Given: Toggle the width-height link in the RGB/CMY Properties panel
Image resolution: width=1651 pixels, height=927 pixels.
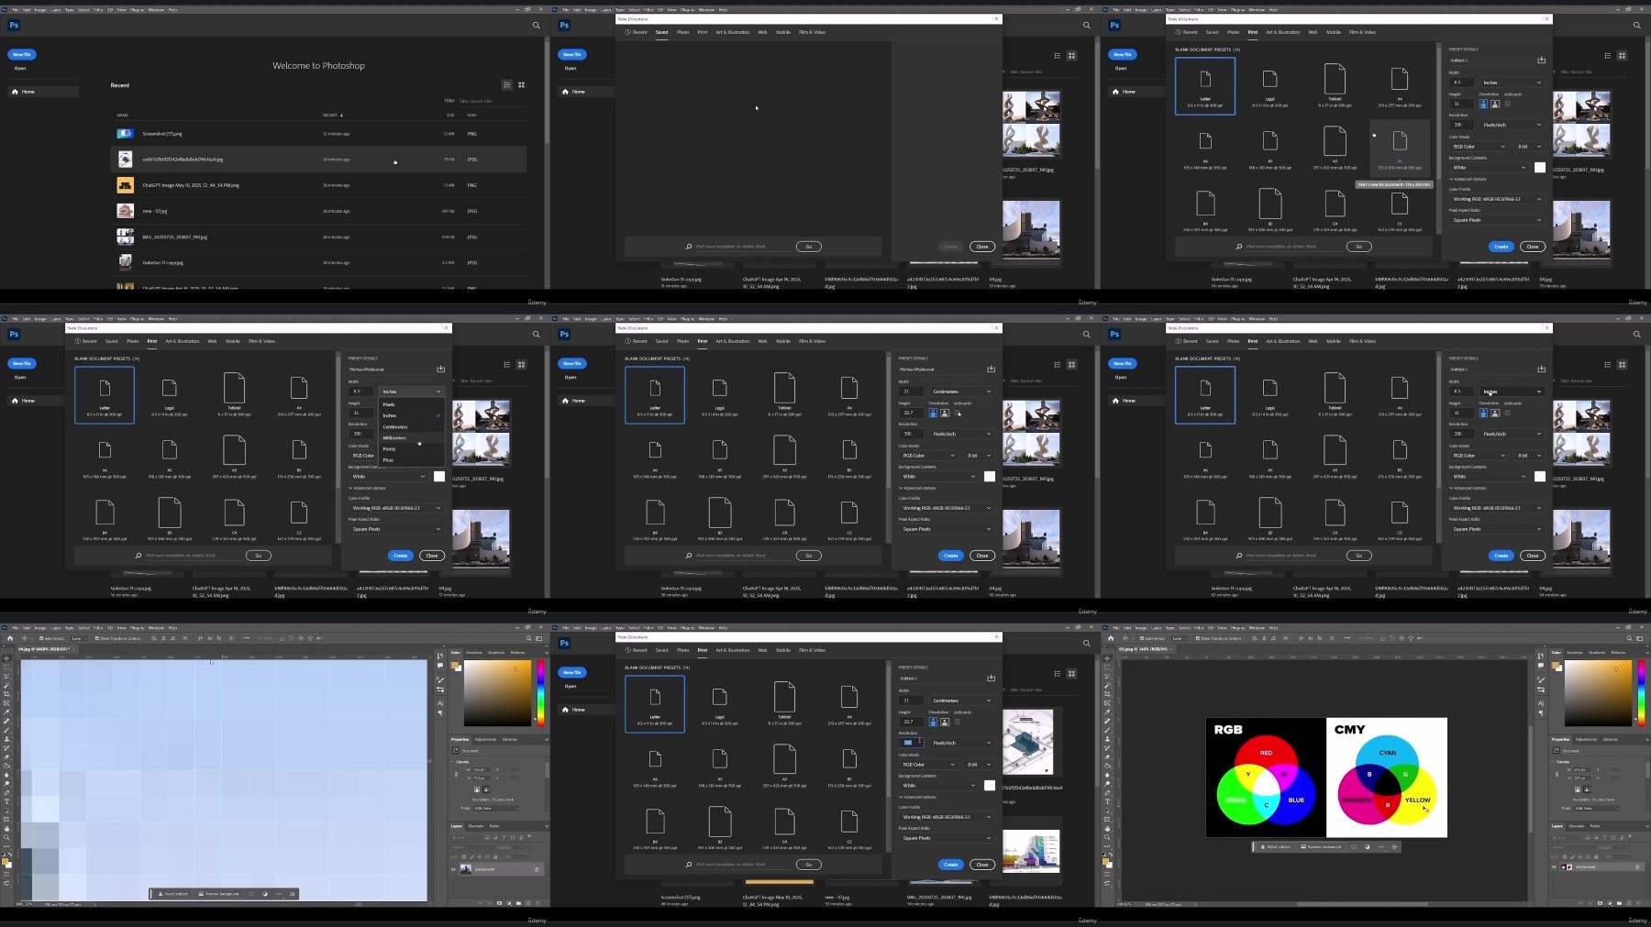Looking at the screenshot, I should 1557,773.
